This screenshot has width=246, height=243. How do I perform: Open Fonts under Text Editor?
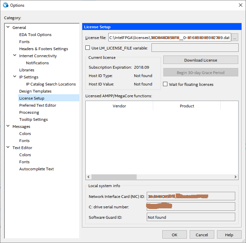[24, 162]
